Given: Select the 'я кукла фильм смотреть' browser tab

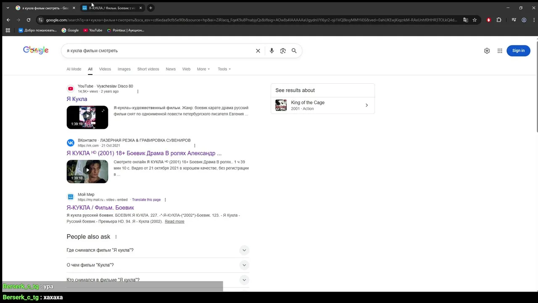Looking at the screenshot, I should 45,8.
